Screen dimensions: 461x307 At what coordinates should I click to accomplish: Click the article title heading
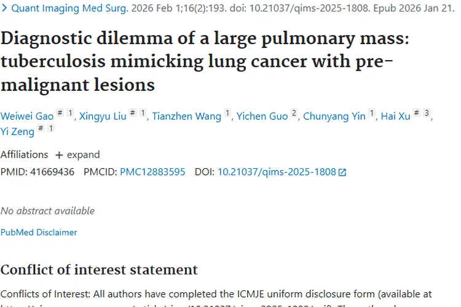pyautogui.click(x=200, y=61)
